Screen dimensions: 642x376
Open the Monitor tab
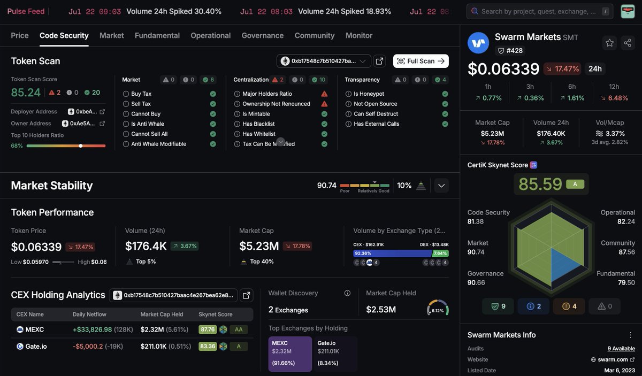tap(359, 35)
